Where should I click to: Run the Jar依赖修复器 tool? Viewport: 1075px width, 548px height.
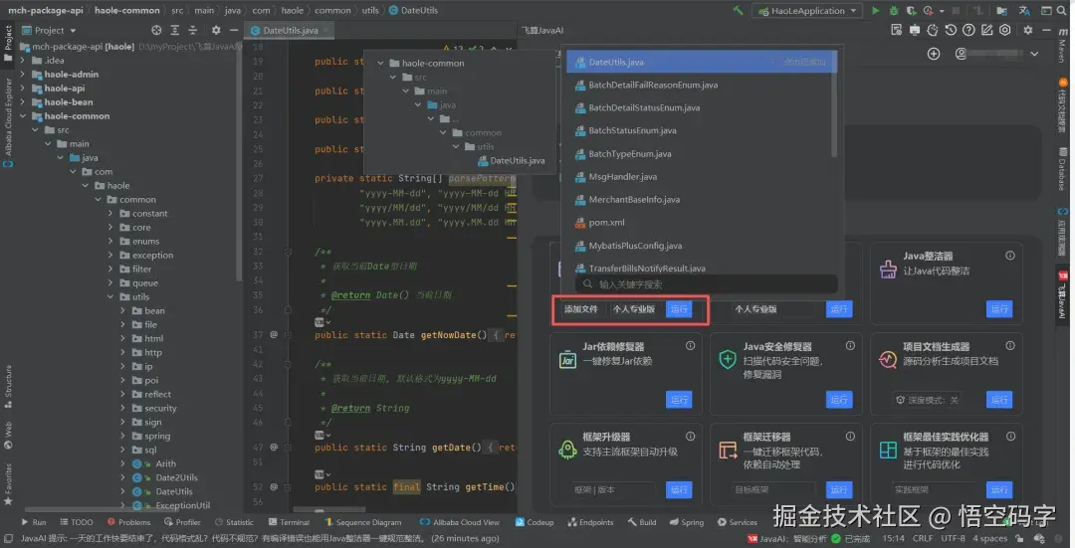679,400
